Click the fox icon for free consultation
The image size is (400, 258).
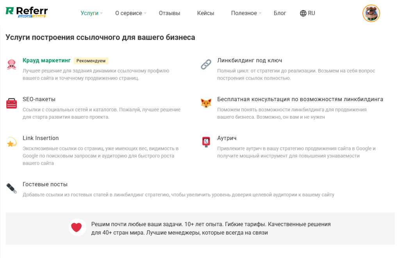206,103
